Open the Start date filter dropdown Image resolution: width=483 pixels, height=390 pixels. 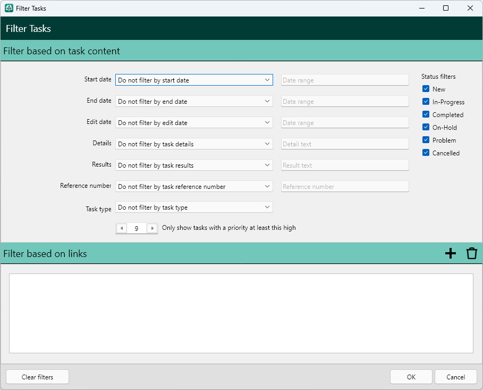coord(194,80)
